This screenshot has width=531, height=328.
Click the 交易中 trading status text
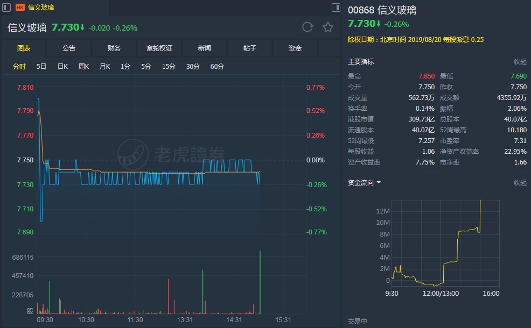pyautogui.click(x=357, y=321)
